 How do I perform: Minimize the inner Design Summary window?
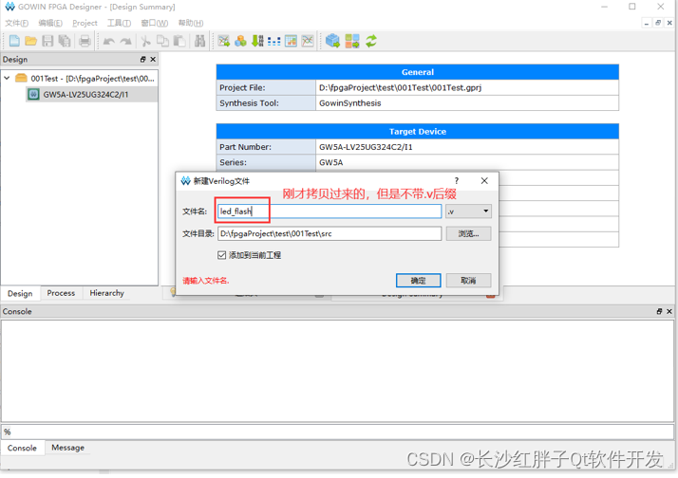tap(647, 23)
